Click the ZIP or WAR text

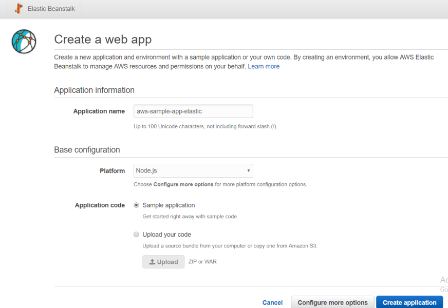(x=202, y=262)
